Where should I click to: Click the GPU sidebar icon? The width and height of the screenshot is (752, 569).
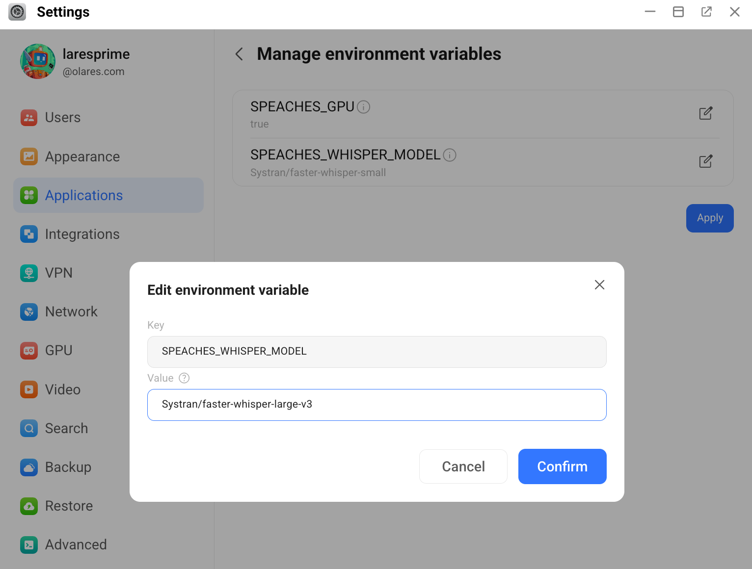[x=29, y=351]
